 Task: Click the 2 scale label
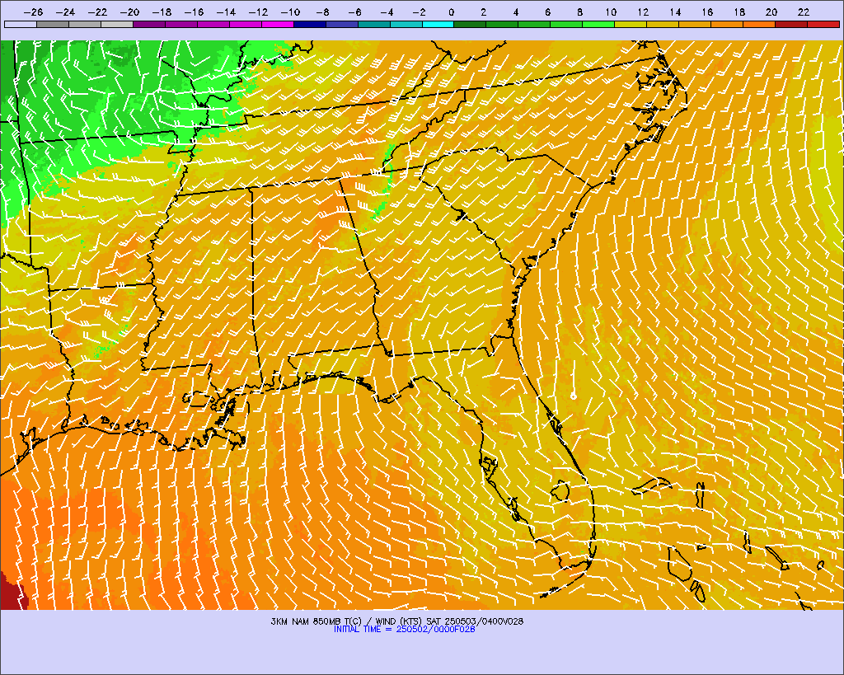pos(483,12)
